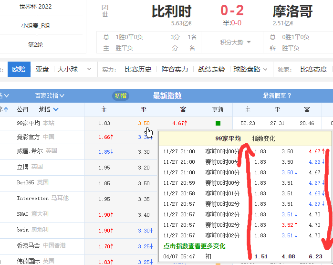
Task: Switch to the 亚盘 tab
Action: 42,69
